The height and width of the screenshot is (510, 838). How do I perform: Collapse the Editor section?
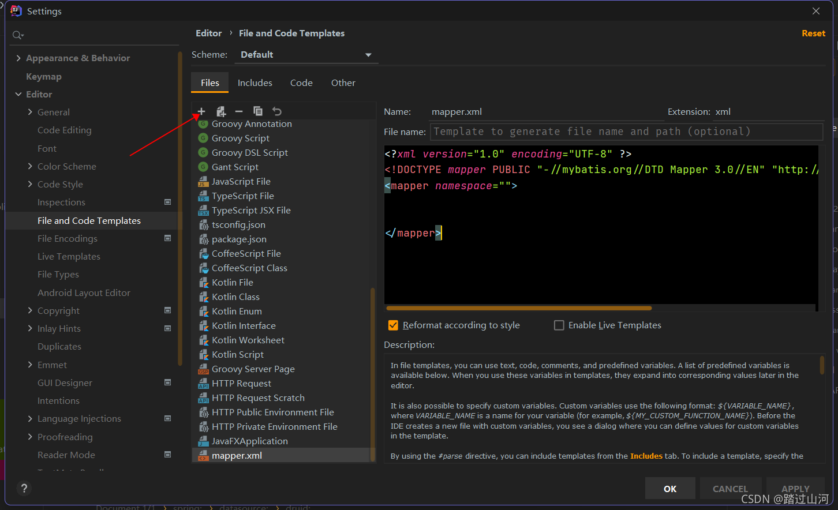point(18,94)
